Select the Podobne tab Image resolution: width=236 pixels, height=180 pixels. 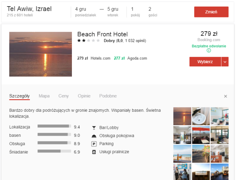click(108, 96)
